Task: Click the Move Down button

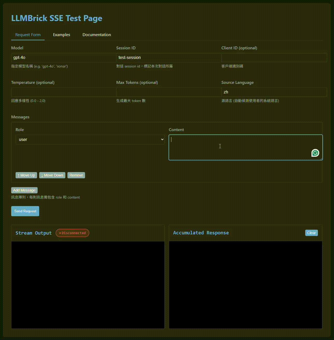Action: (x=52, y=175)
